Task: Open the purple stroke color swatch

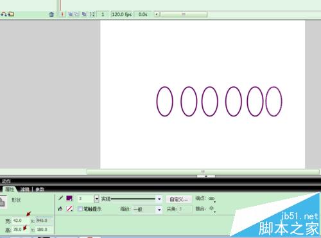Action: 69,198
